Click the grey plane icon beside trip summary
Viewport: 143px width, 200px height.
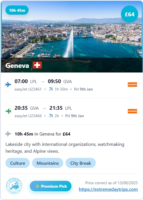8,134
